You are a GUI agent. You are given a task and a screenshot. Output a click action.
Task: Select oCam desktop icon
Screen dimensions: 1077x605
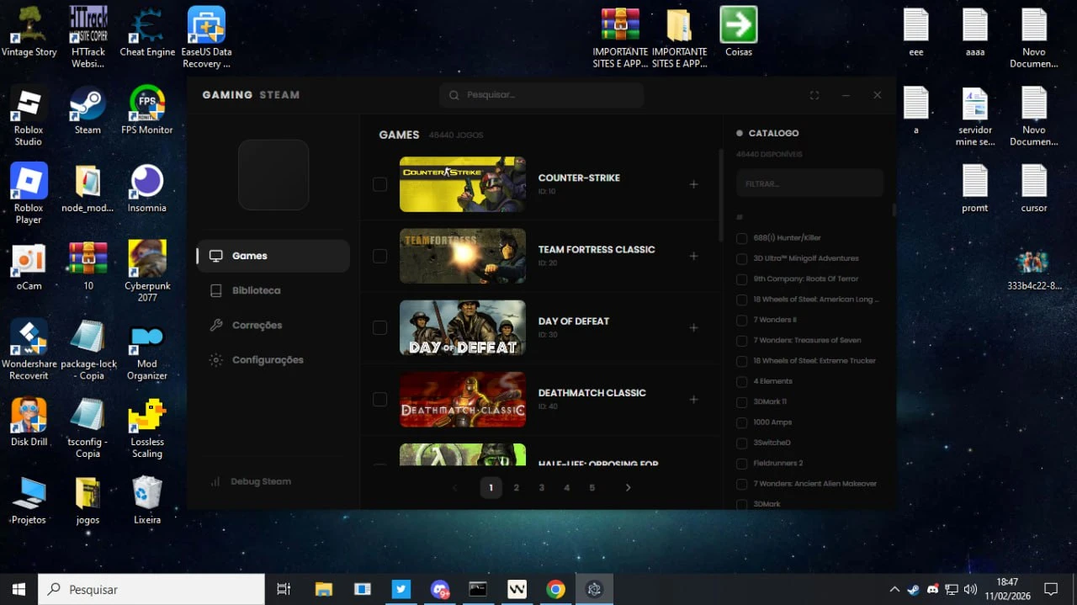click(x=29, y=265)
